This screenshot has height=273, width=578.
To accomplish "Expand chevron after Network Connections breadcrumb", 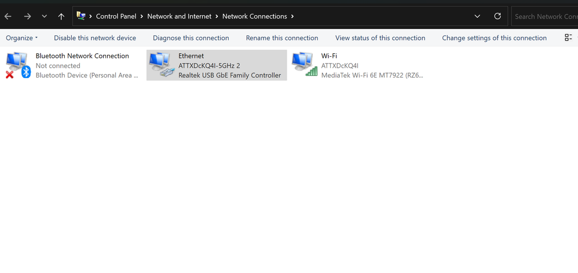I will (x=292, y=16).
